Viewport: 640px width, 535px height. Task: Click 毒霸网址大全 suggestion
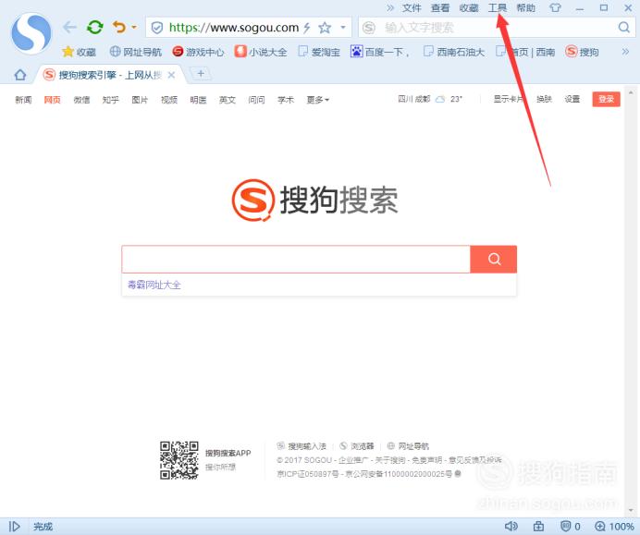(154, 285)
